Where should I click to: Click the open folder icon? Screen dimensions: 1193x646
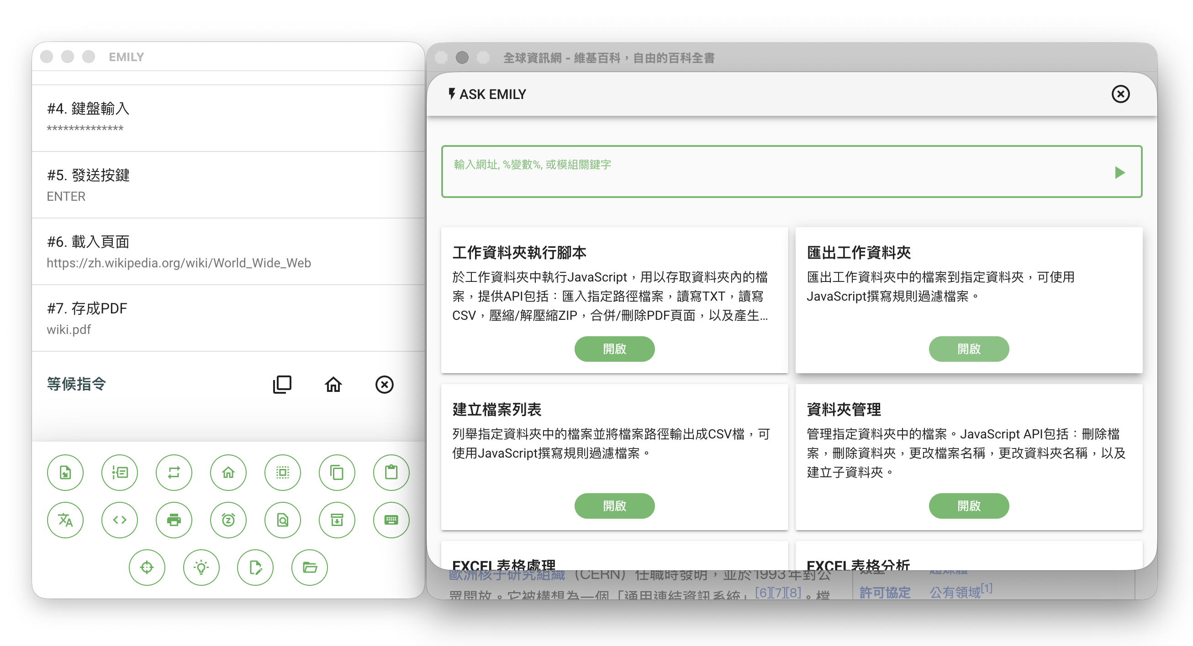[309, 567]
